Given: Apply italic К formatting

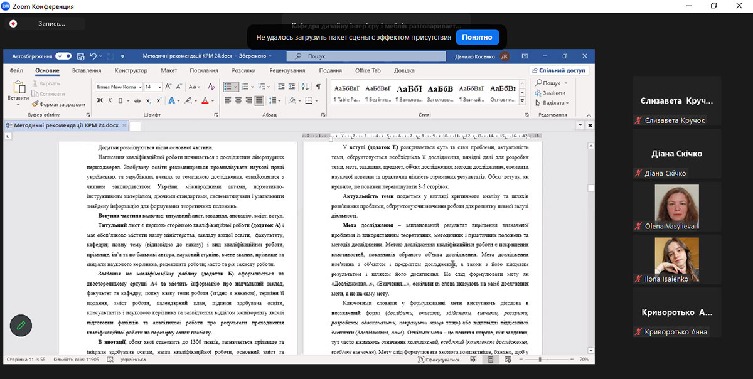Looking at the screenshot, I should 110,100.
